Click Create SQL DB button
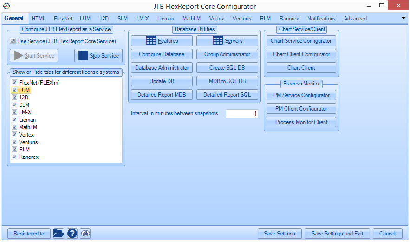The image size is (410, 242). (227, 68)
